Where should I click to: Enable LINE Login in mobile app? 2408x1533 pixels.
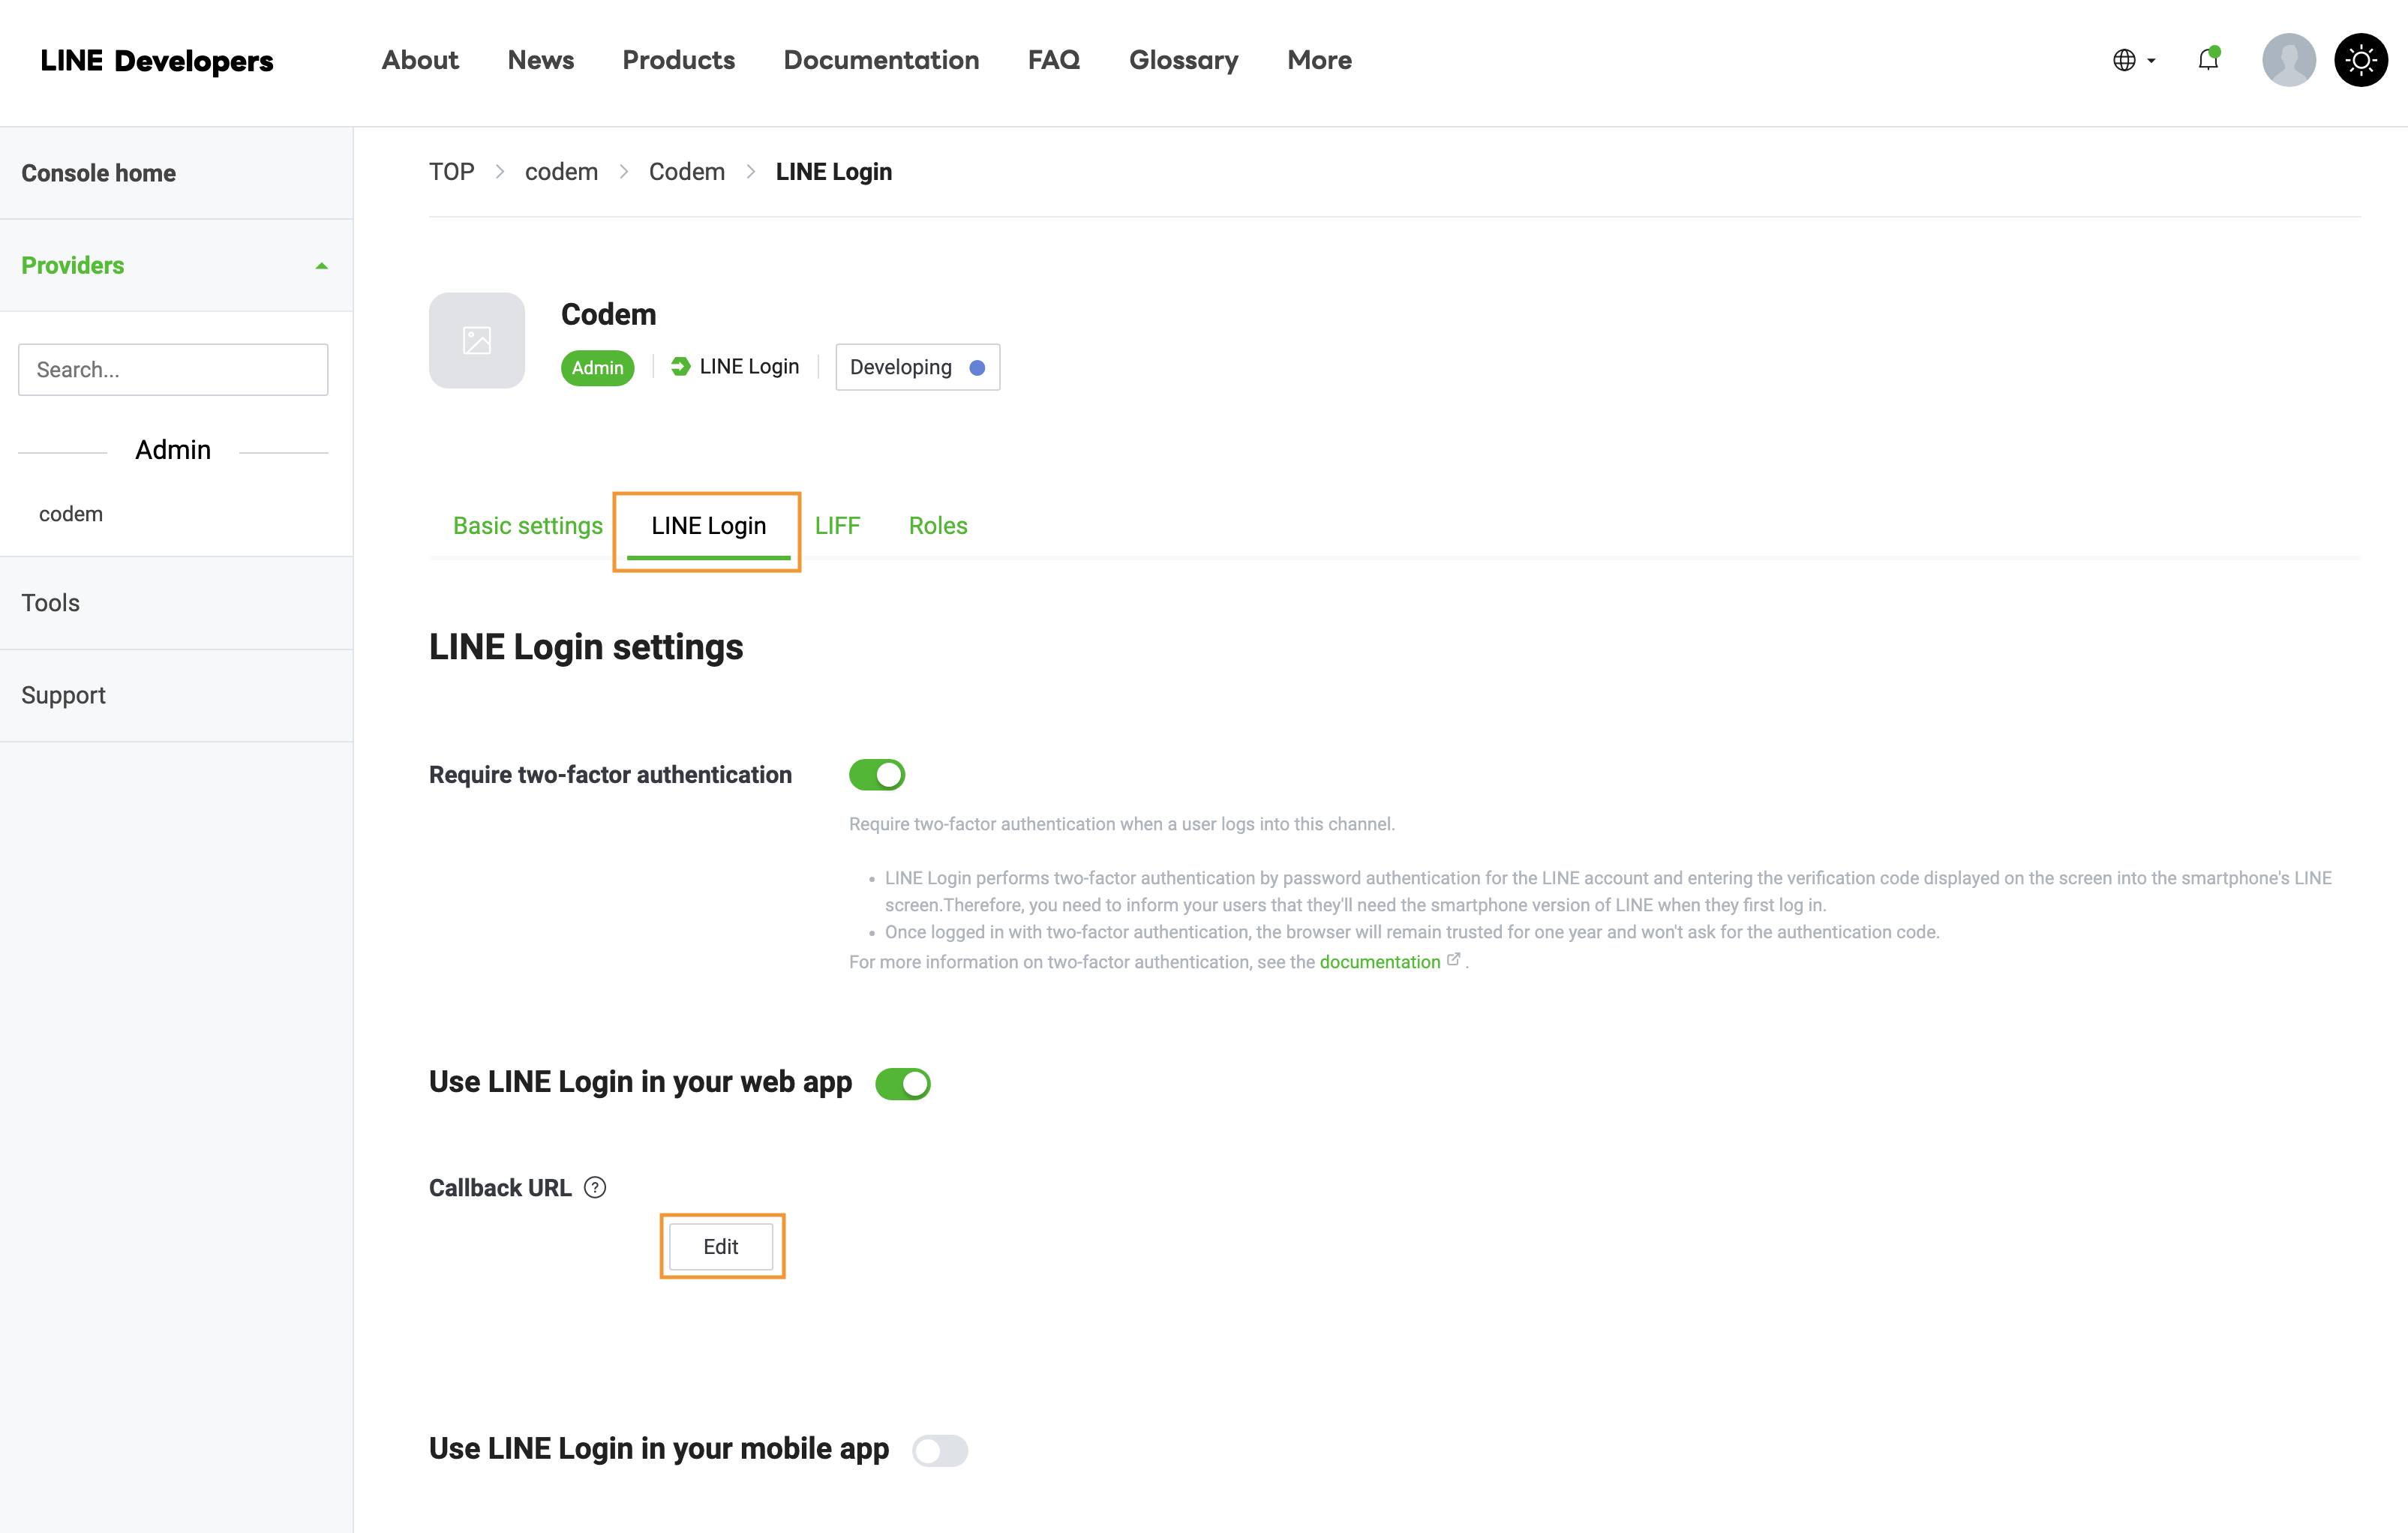point(940,1450)
